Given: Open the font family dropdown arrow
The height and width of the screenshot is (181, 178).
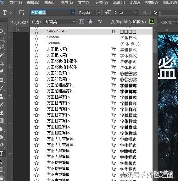Looking at the screenshot, I should coord(73,13).
